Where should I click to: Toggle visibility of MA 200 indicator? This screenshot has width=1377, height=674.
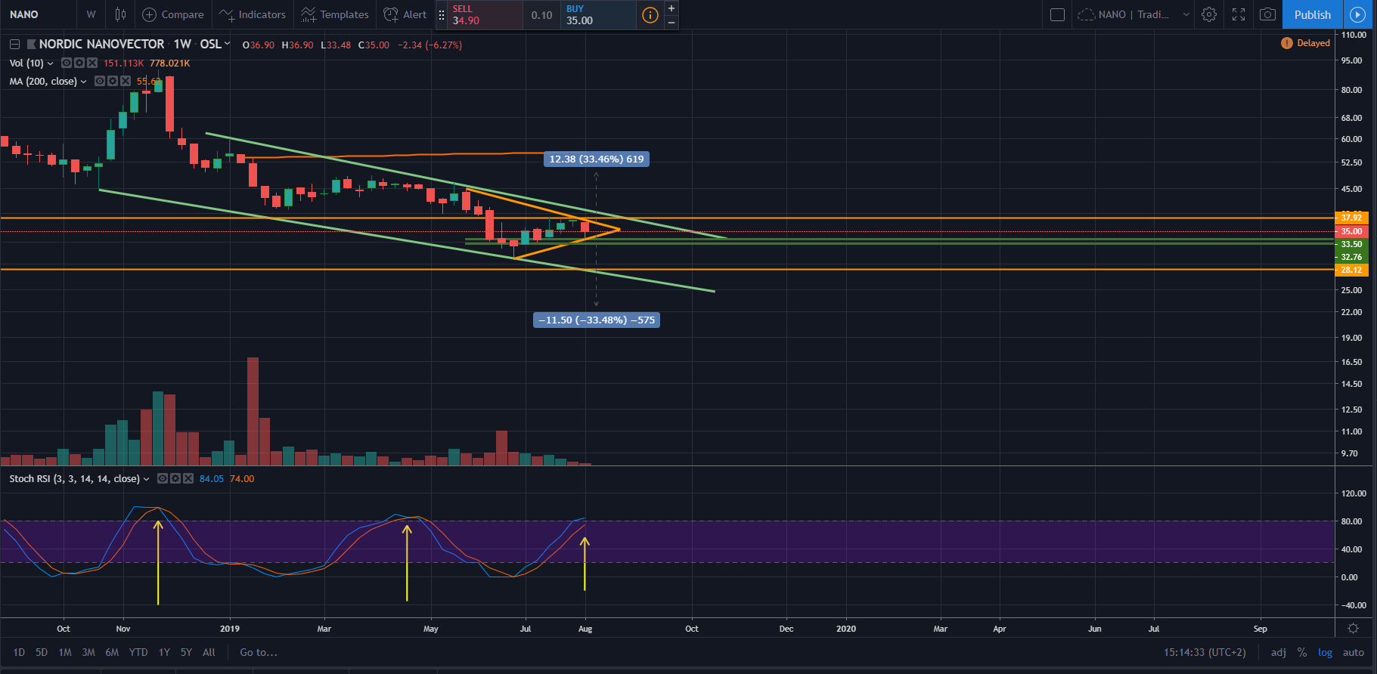(x=100, y=81)
